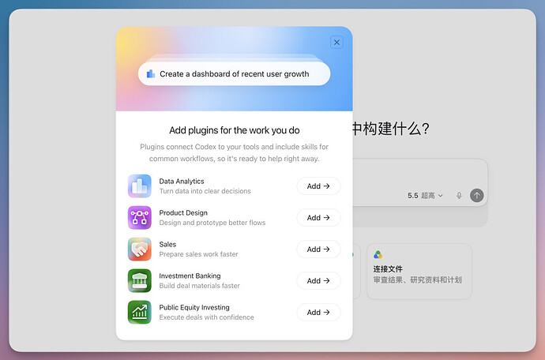The height and width of the screenshot is (360, 545).
Task: Click the Product Design plugin icon
Action: pyautogui.click(x=139, y=218)
